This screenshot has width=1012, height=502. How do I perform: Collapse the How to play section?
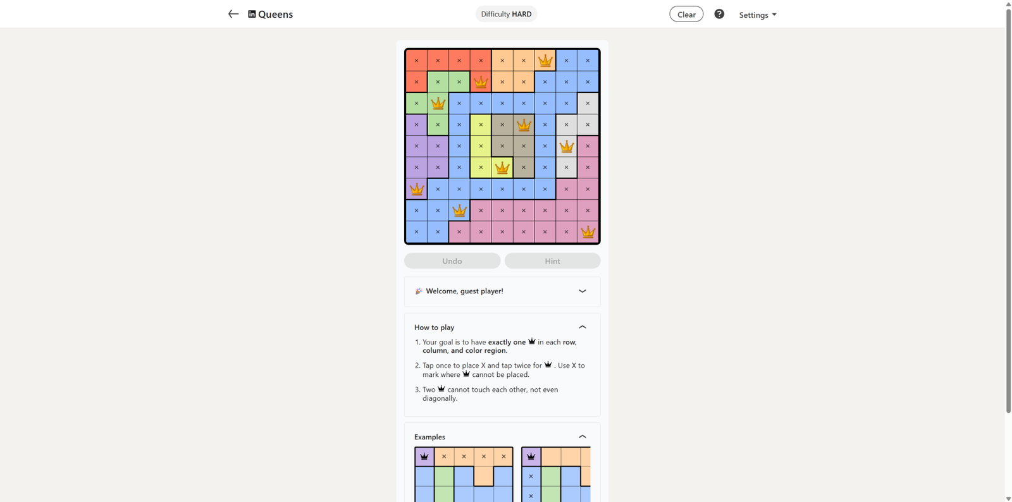(582, 327)
